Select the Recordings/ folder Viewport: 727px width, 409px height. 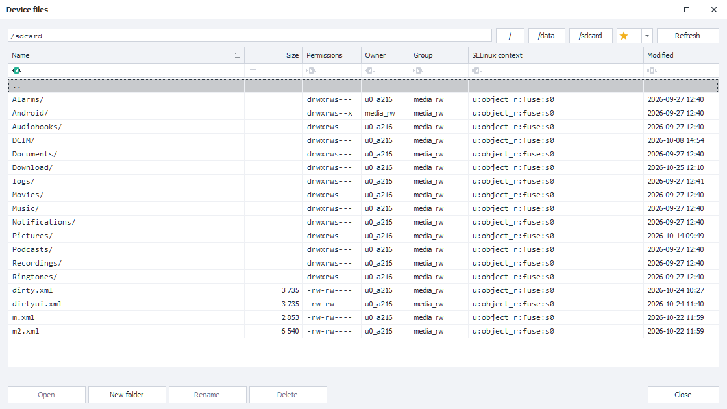pyautogui.click(x=363, y=263)
